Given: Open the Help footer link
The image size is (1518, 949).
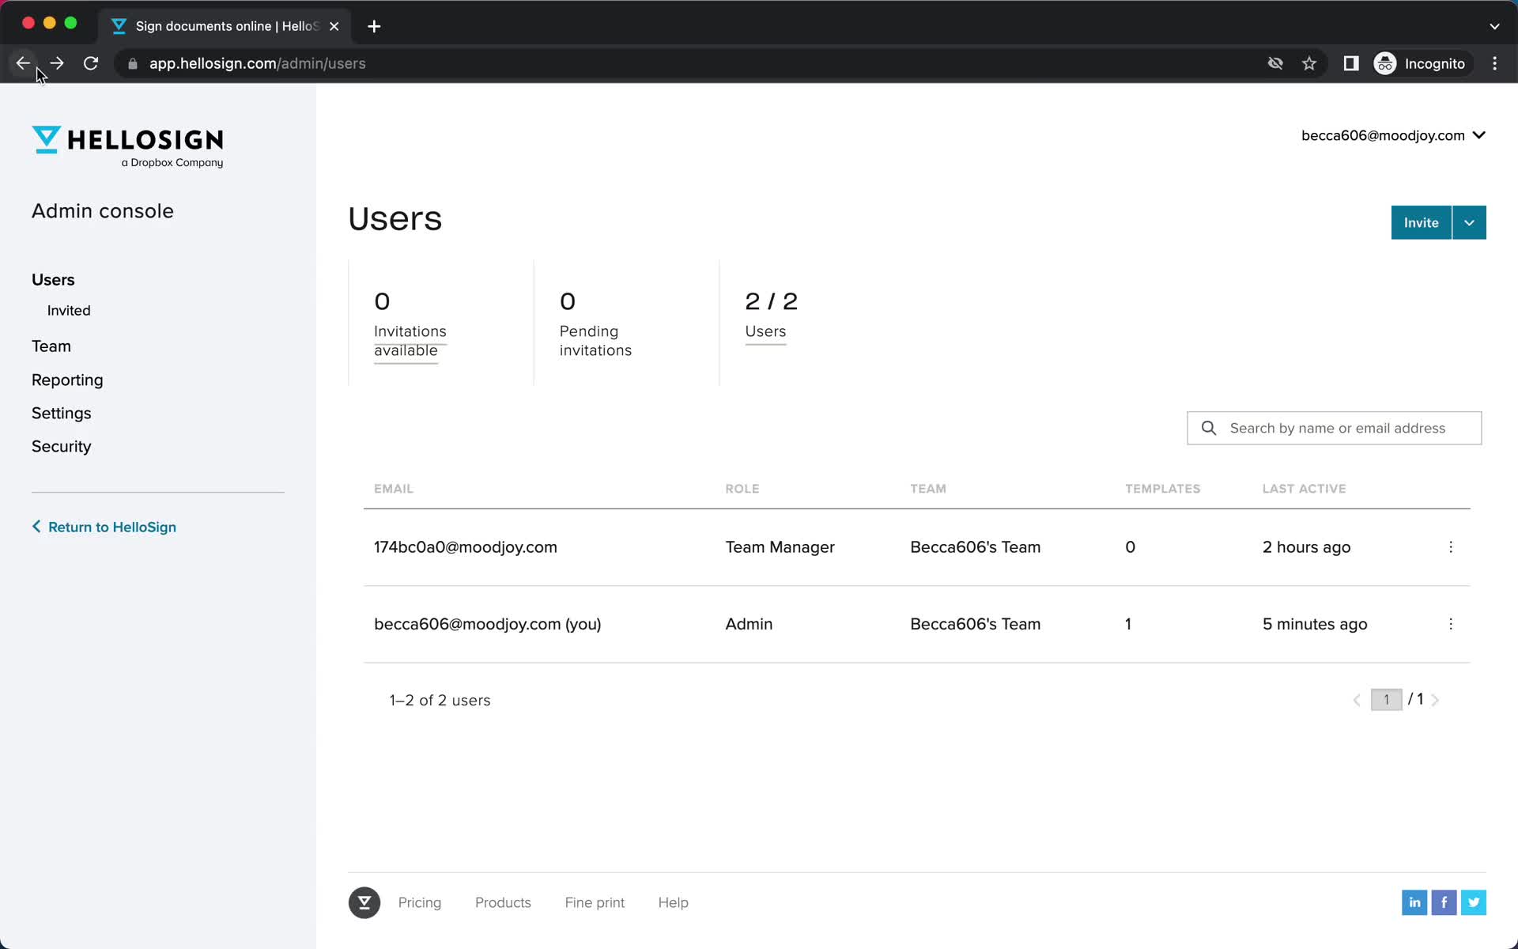Looking at the screenshot, I should [x=674, y=902].
